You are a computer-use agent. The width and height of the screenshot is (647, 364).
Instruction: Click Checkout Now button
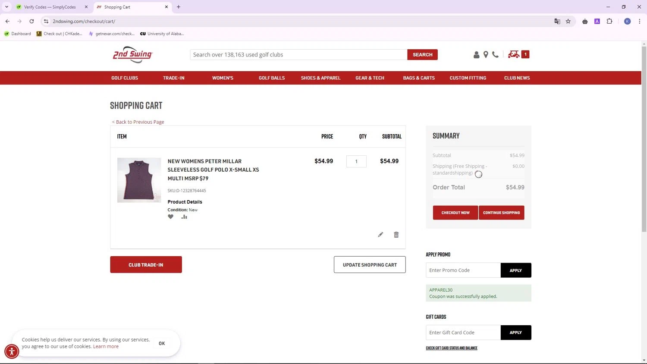455,213
